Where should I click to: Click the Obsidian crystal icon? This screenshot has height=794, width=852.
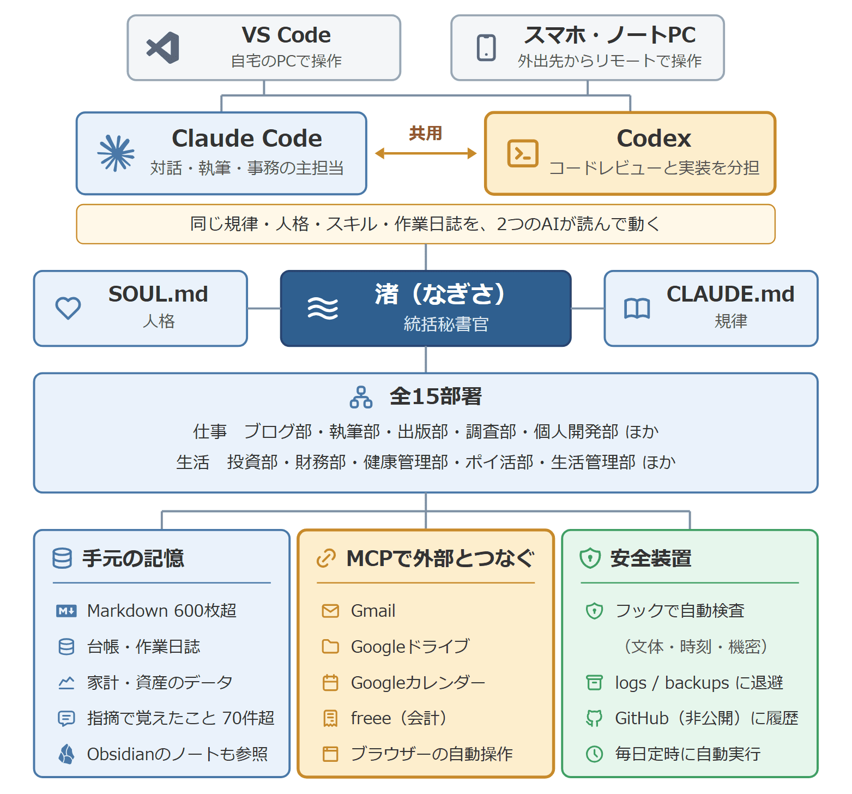pyautogui.click(x=67, y=754)
